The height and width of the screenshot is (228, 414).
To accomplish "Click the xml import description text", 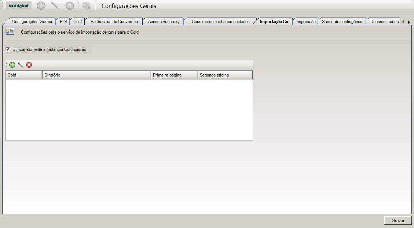I will pyautogui.click(x=80, y=32).
